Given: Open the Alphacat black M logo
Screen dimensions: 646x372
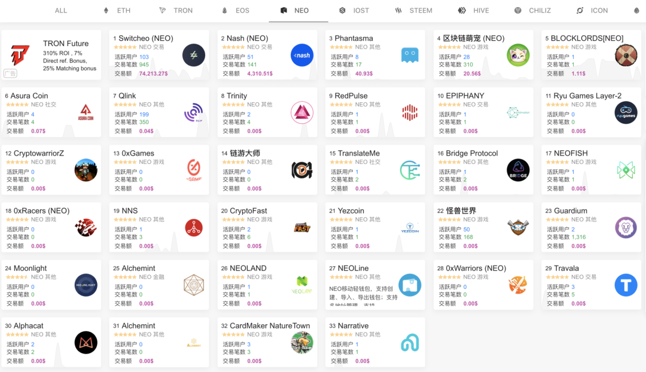Looking at the screenshot, I should pyautogui.click(x=86, y=342).
